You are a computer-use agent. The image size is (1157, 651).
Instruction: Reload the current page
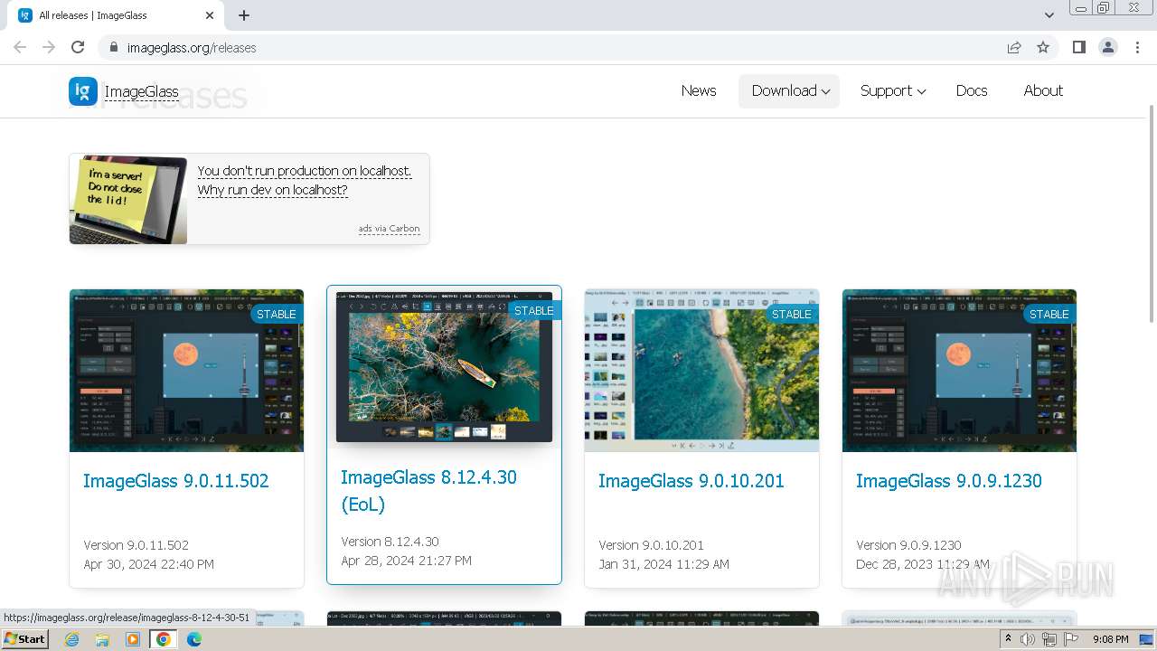(78, 47)
